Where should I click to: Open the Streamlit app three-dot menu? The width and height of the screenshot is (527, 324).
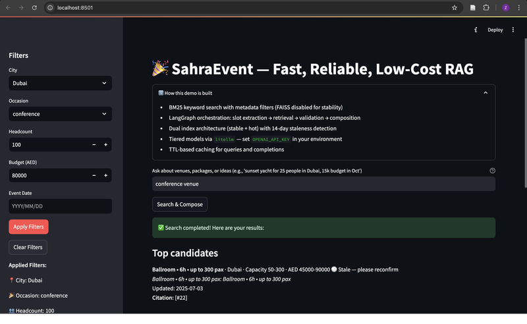(513, 30)
